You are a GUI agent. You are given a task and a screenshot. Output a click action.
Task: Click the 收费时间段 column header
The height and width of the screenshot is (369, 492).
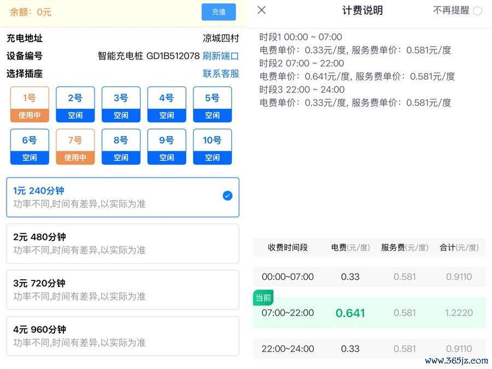pyautogui.click(x=288, y=248)
